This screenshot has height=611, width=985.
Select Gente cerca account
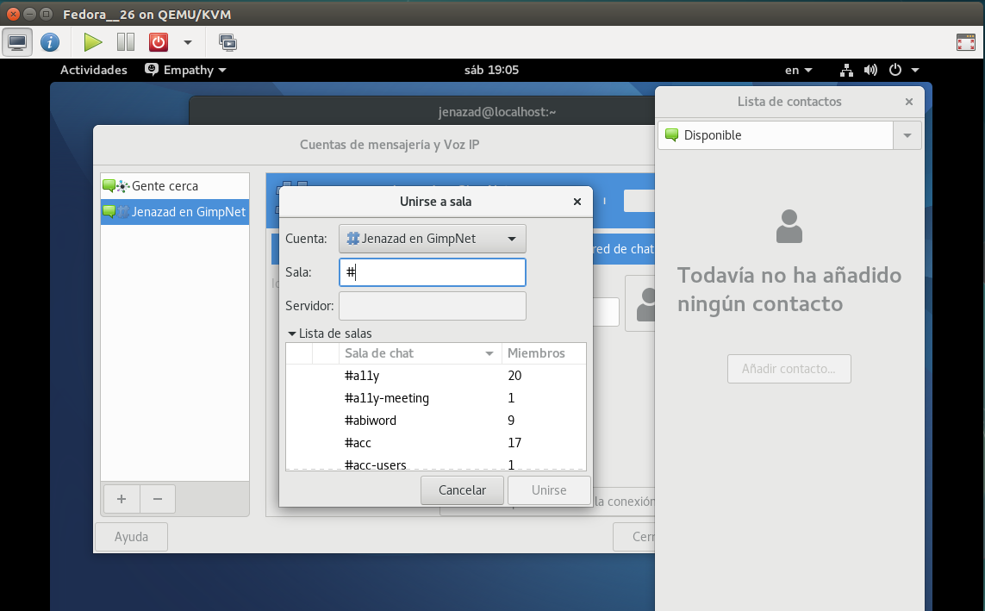[x=175, y=186]
